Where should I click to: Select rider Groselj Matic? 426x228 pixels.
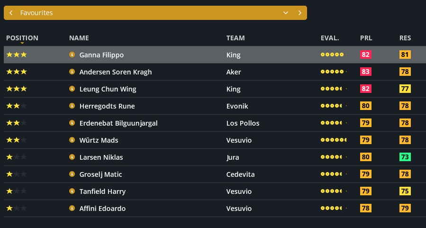coord(101,174)
